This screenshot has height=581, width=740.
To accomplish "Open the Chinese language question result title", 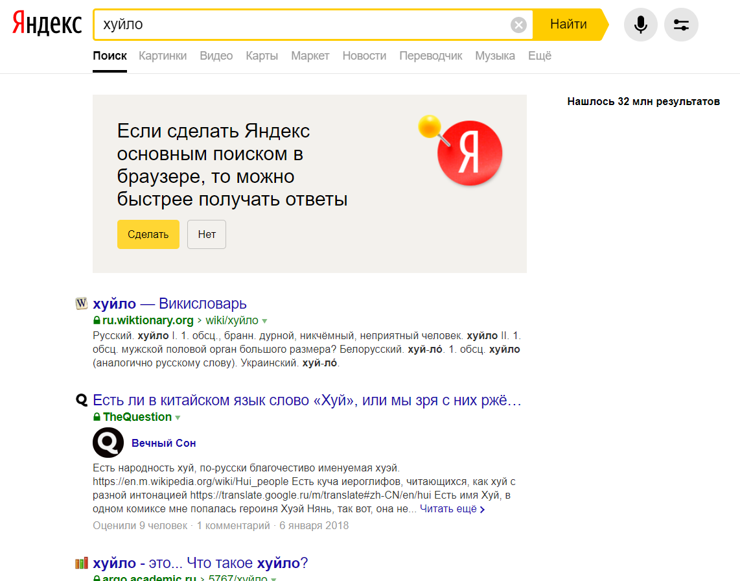I will [x=306, y=400].
